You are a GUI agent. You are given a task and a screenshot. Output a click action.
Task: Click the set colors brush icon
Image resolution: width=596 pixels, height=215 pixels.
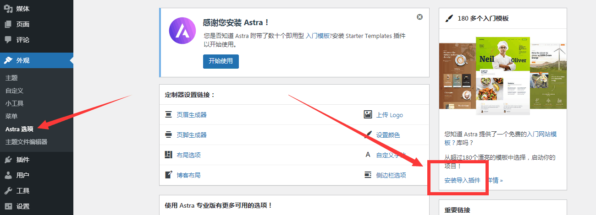[368, 135]
